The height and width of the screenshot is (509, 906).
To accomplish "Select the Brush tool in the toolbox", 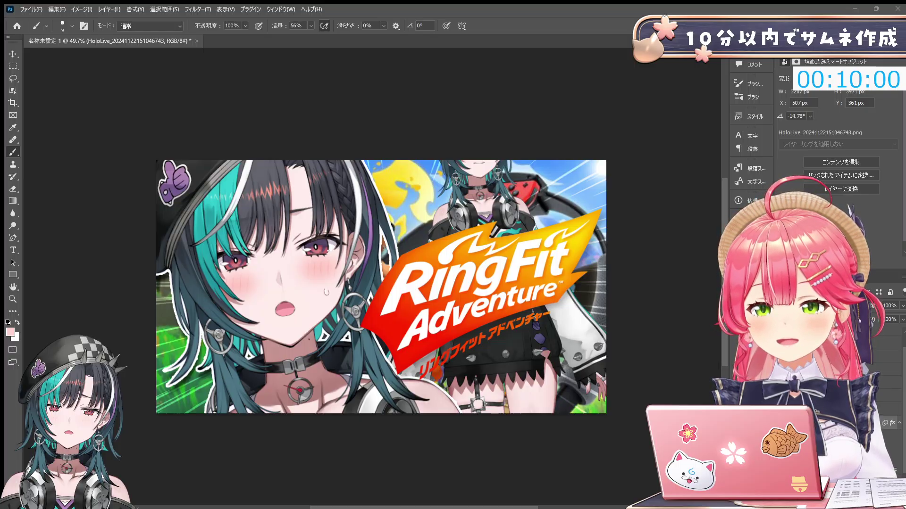I will [13, 152].
